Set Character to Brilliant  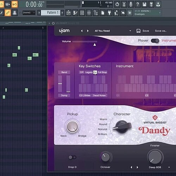(102, 134)
